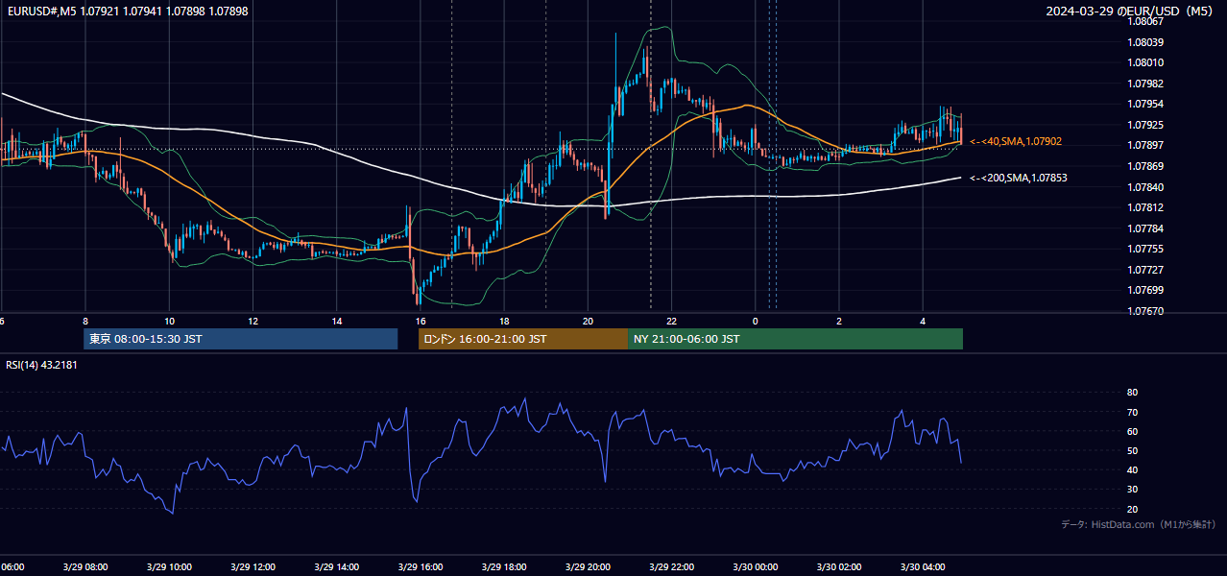
Task: Click the RSI(14) 43.2181 indicator label
Action: click(x=41, y=365)
